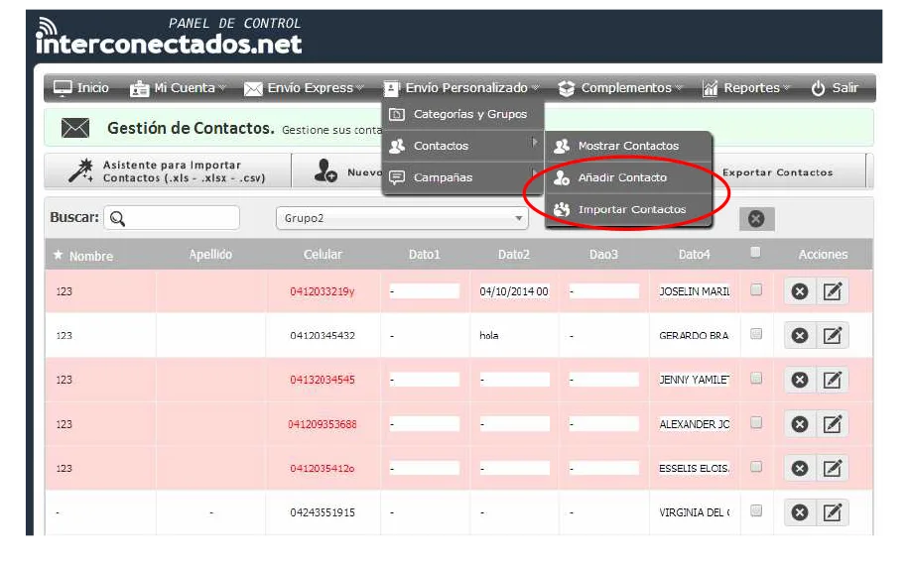909x561 pixels.
Task: Expand the Complementos dropdown arrow
Action: [679, 88]
